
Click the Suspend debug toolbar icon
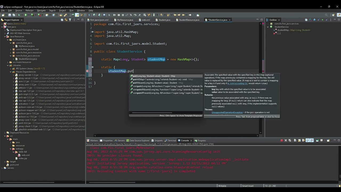coord(119,15)
